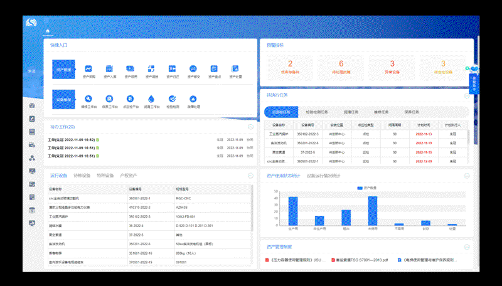
Task: Open the 故障处理 warning icon
Action: pyautogui.click(x=193, y=99)
